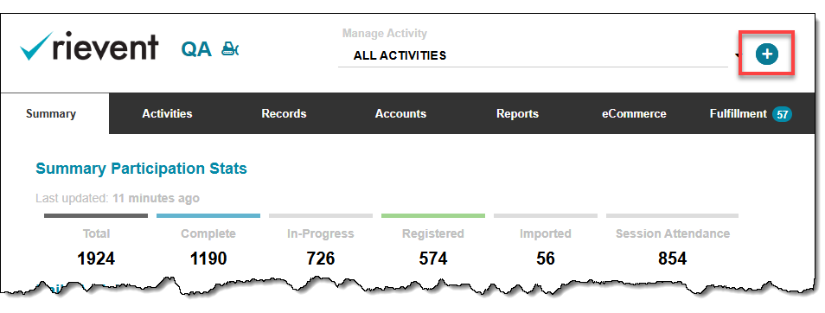Select the Session Attendance 854 stat
The width and height of the screenshot is (825, 313).
(673, 246)
